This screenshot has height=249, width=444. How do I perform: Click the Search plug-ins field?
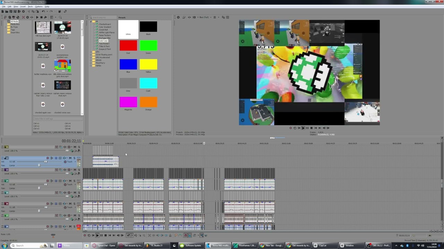coord(102,17)
